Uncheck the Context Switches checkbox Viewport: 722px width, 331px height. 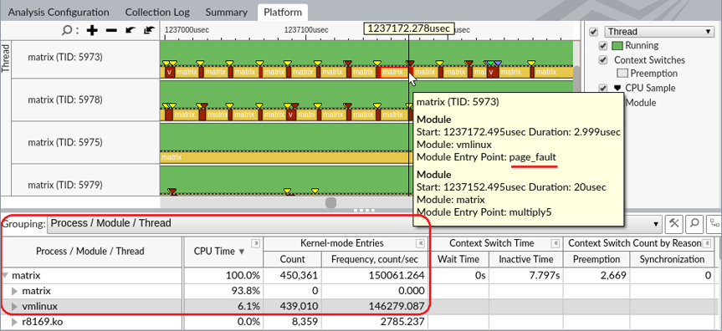coord(602,60)
